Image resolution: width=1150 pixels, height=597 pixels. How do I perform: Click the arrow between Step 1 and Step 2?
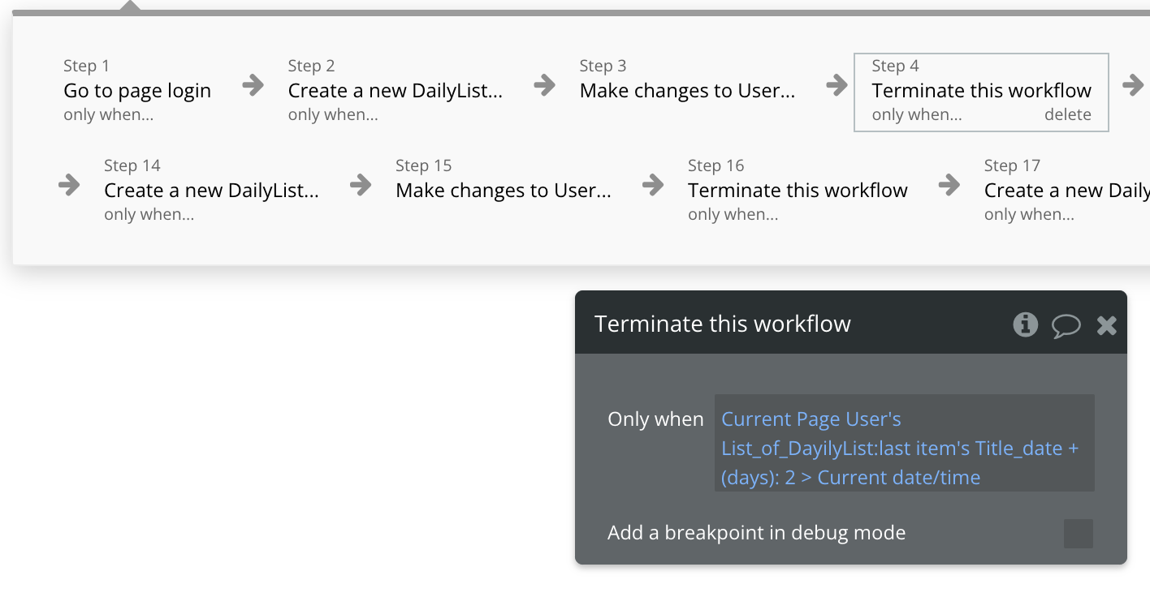pos(253,85)
